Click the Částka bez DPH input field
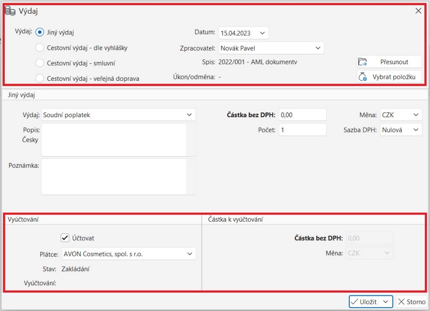Screen dimensions: 430x311 click(x=302, y=115)
